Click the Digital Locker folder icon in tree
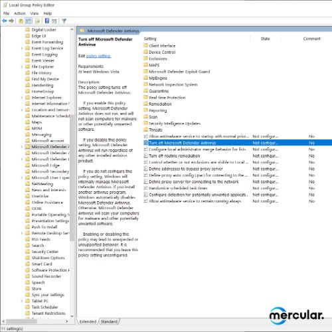The width and height of the screenshot is (332, 332). 27,30
